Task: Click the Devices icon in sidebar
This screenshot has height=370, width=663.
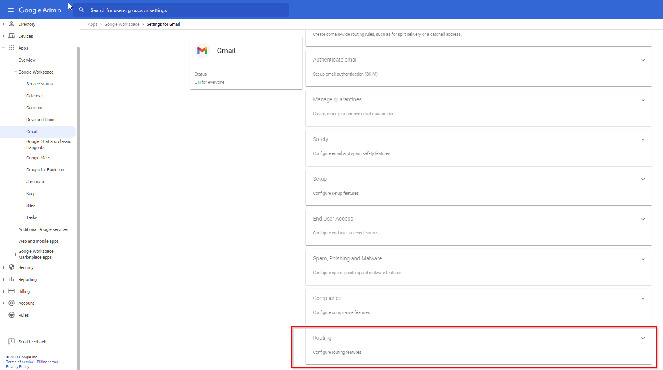Action: 12,36
